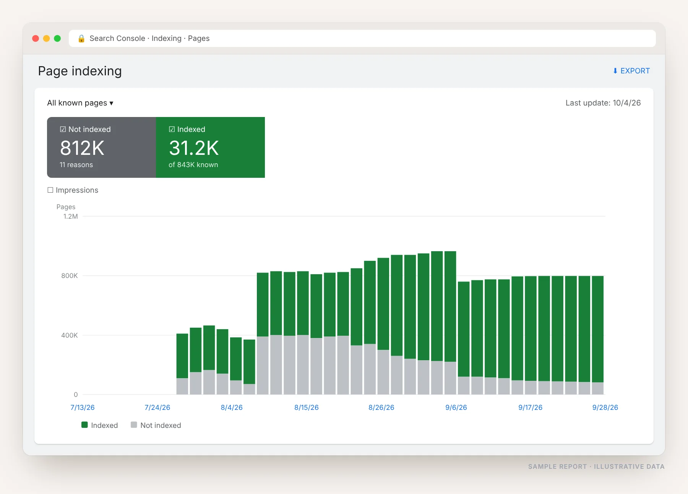The width and height of the screenshot is (688, 494).
Task: Click the 8/15/26 date axis label
Action: click(x=307, y=407)
